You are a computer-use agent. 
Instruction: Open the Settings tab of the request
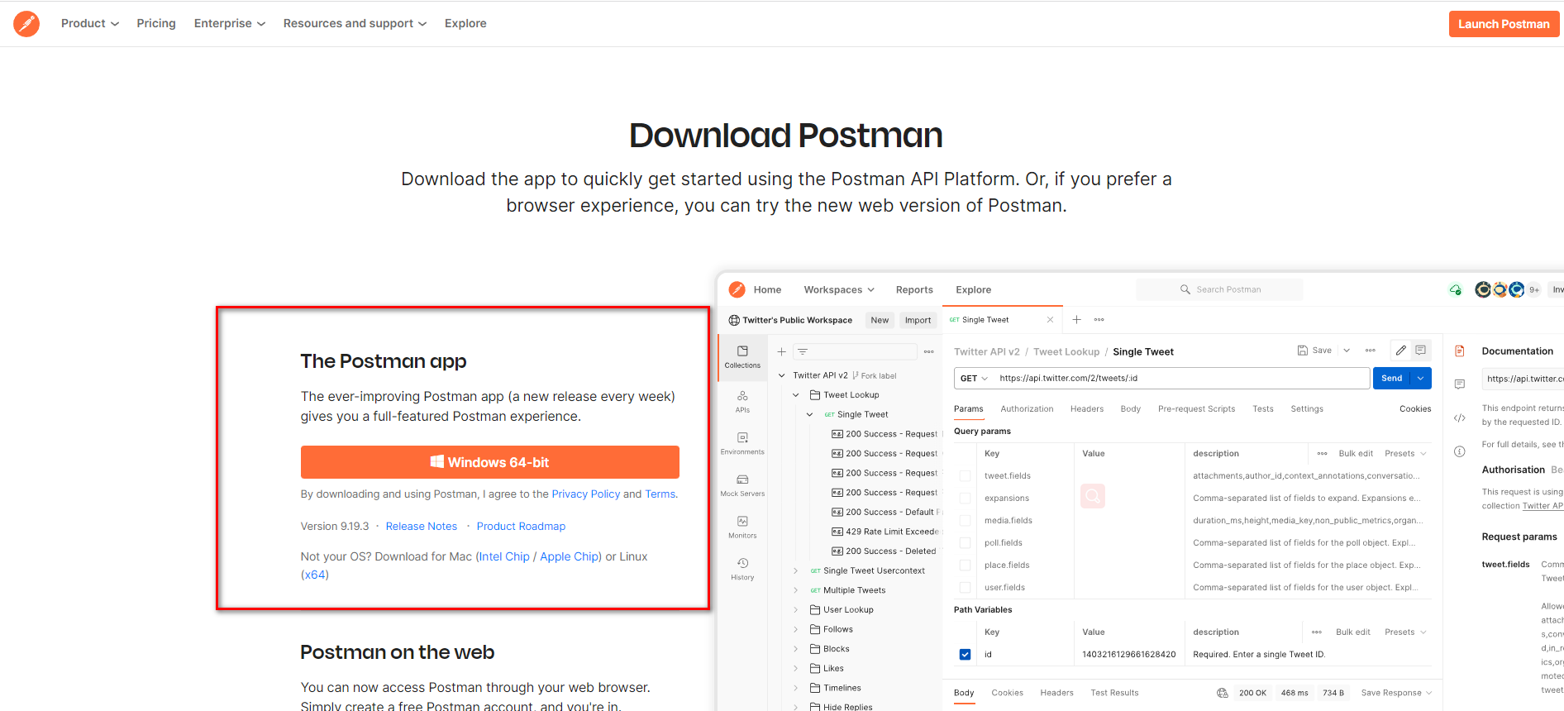click(1307, 409)
